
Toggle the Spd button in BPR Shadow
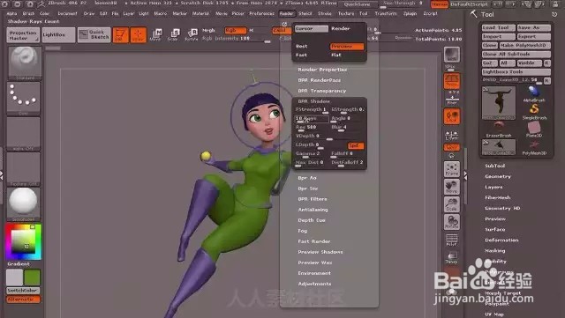[x=356, y=145]
